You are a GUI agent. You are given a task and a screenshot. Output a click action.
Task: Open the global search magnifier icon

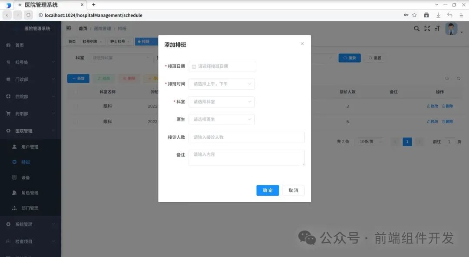[x=416, y=28]
